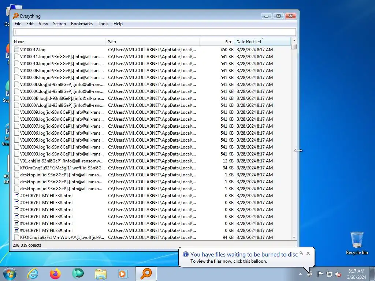Select file V0100010.log encrypted entry

point(62,64)
